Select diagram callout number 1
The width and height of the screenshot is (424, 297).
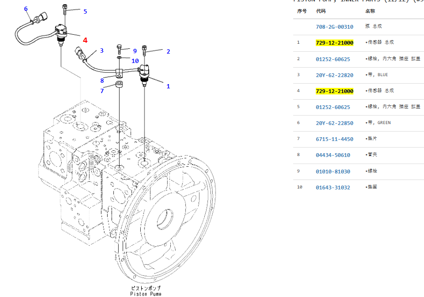pyautogui.click(x=168, y=86)
